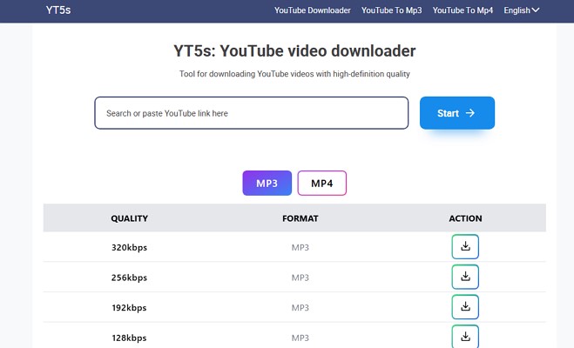Click the Start button

[457, 113]
